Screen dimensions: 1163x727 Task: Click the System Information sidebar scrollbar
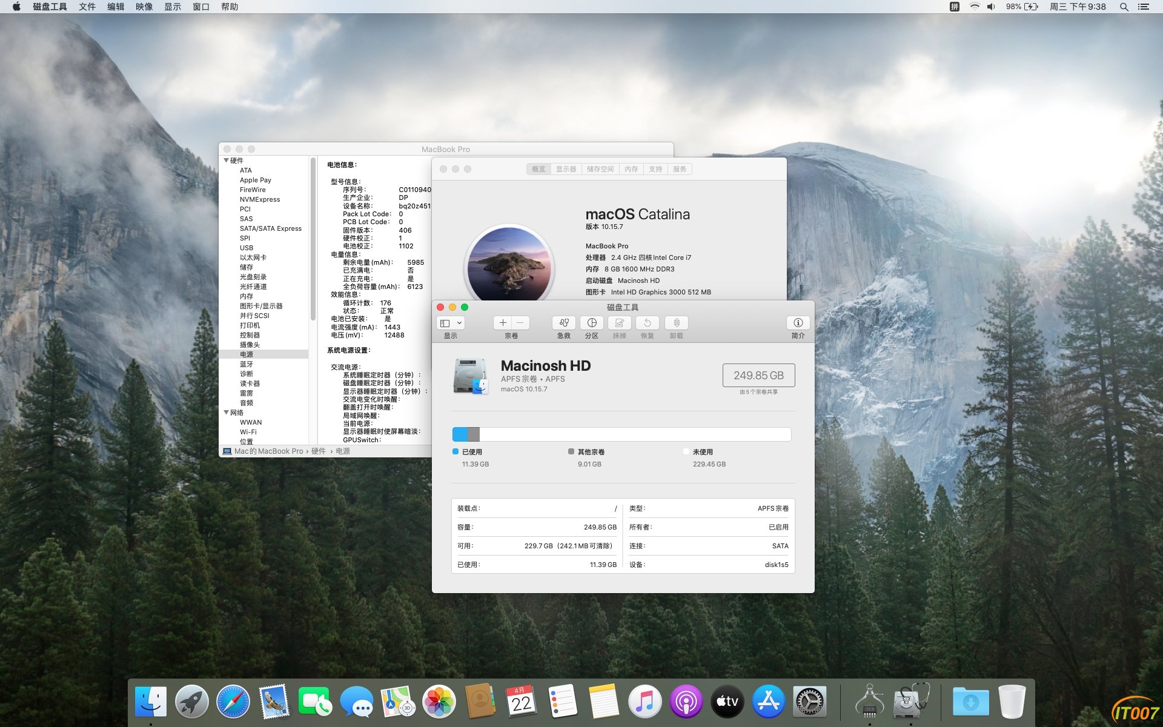(313, 239)
